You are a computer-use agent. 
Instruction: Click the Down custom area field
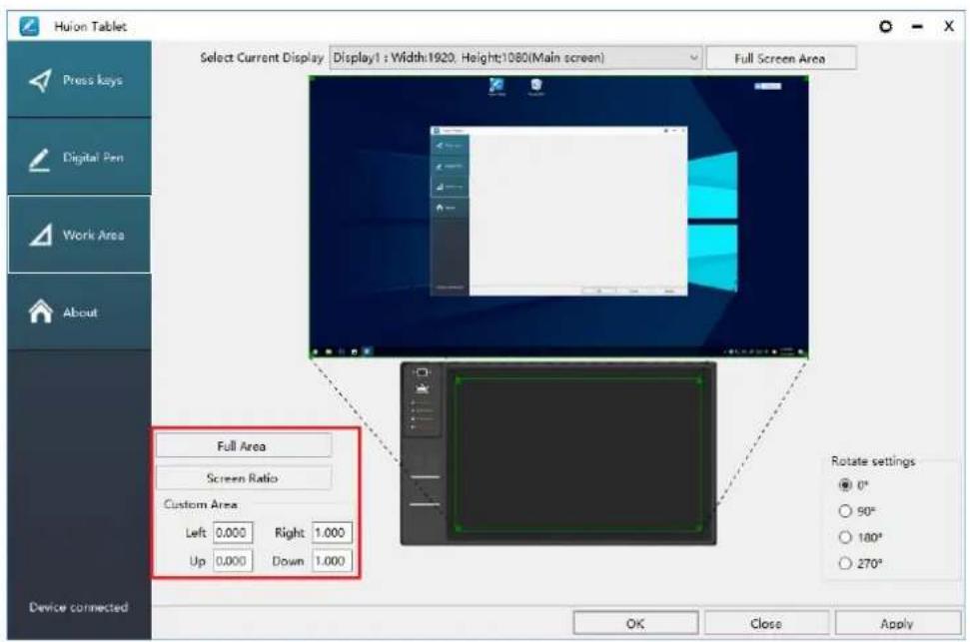332,561
